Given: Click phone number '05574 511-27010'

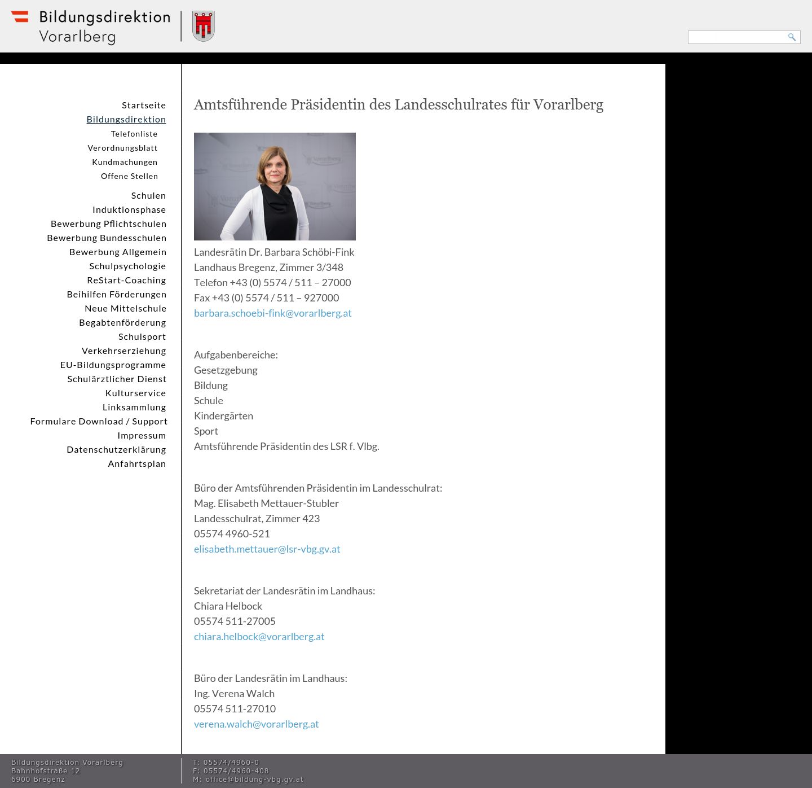Looking at the screenshot, I should pyautogui.click(x=235, y=708).
